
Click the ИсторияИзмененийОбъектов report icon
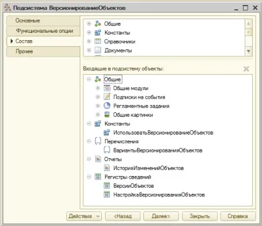point(107,168)
